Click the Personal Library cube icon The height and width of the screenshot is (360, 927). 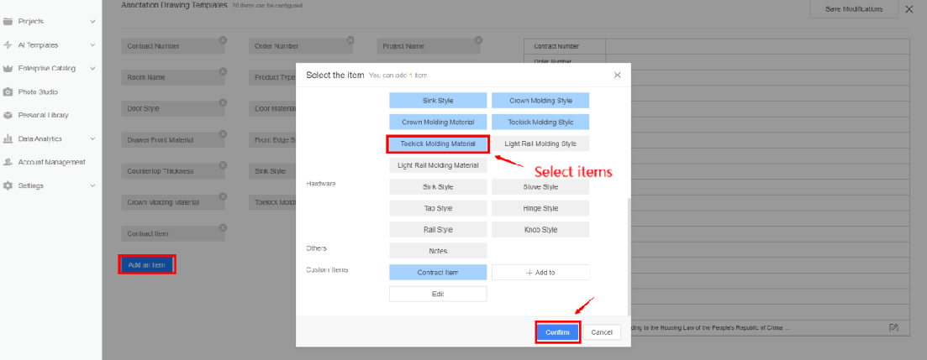[8, 115]
